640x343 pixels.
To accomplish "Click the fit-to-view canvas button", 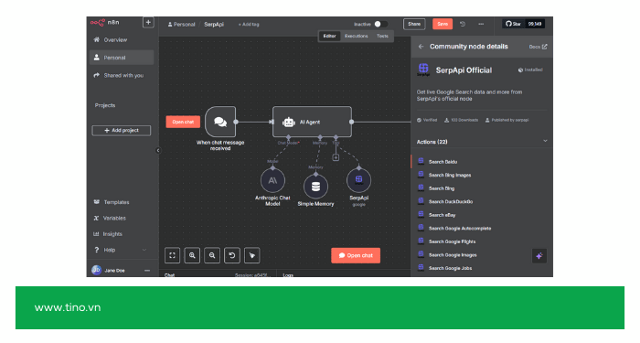I will coord(172,255).
